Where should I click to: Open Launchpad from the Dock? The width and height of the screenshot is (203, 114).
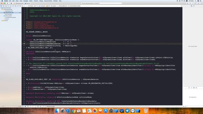[62, 111]
